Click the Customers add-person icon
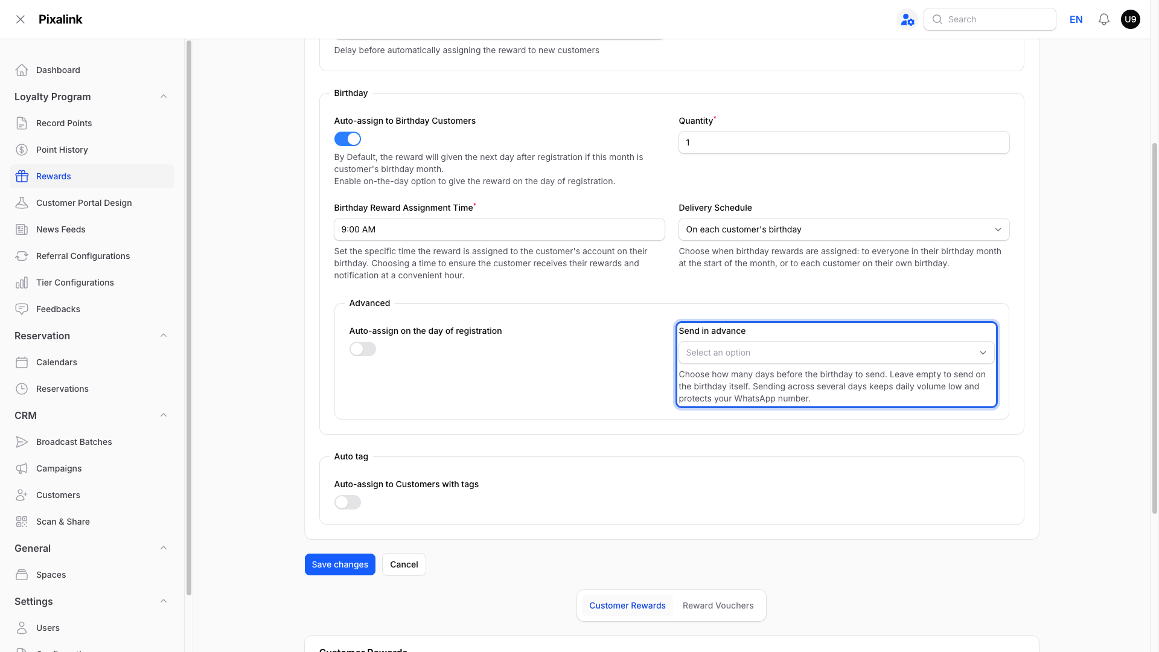 click(x=22, y=495)
